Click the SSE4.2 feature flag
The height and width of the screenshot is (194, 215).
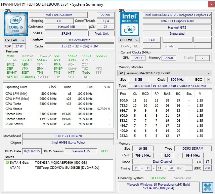(x=42, y=60)
